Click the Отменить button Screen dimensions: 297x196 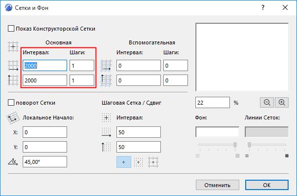[218, 185]
